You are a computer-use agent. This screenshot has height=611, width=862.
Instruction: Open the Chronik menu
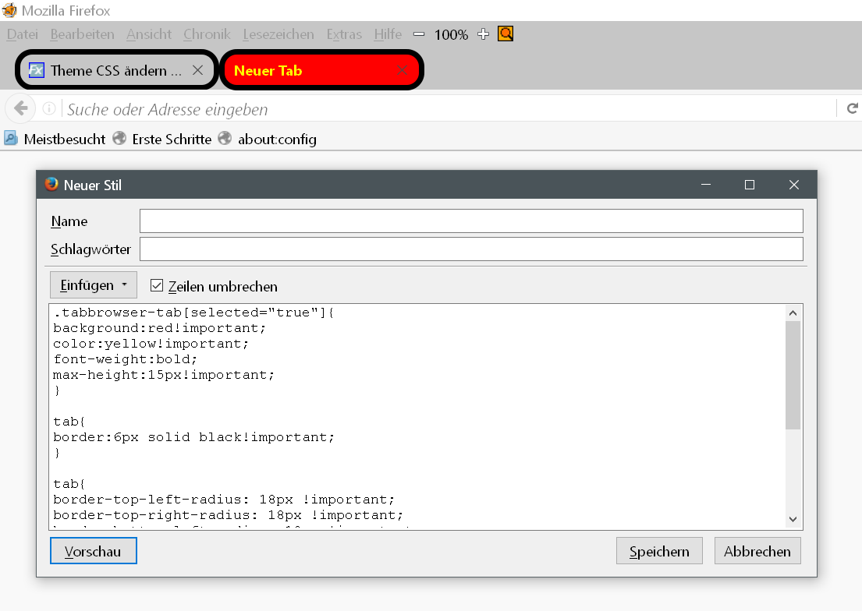[x=208, y=34]
